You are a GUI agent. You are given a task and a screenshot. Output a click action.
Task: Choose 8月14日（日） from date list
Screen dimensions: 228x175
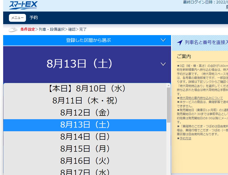[x=85, y=137]
